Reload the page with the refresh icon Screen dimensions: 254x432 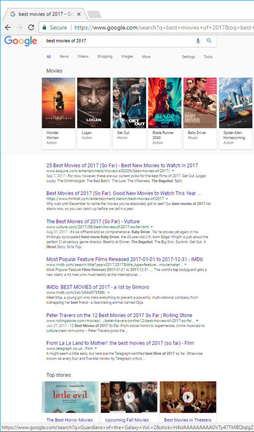(x=31, y=27)
